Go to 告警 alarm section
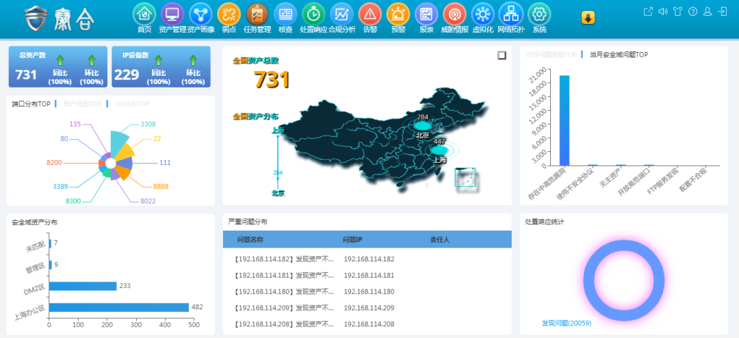Image resolution: width=739 pixels, height=338 pixels. (369, 14)
